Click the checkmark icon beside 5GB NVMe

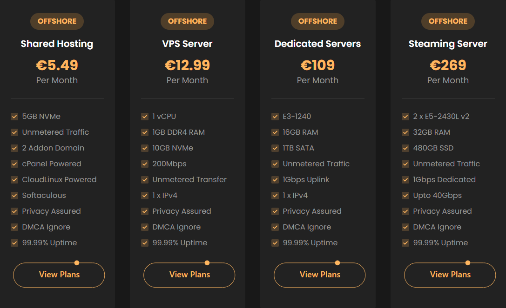click(x=14, y=117)
